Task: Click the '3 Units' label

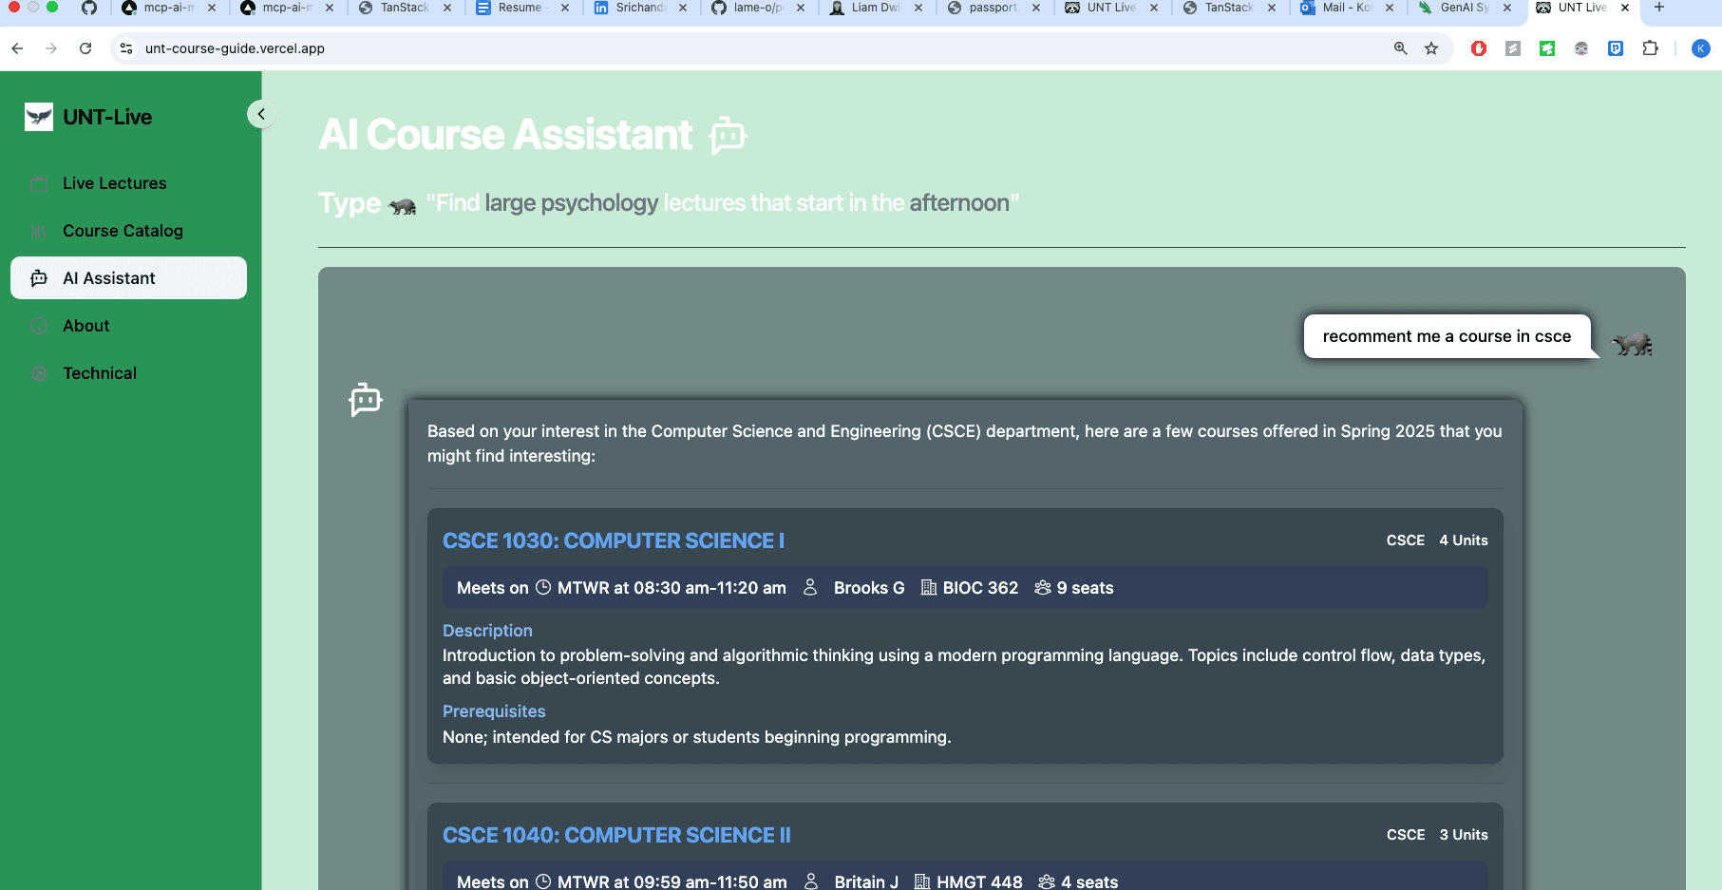Action: 1464,835
